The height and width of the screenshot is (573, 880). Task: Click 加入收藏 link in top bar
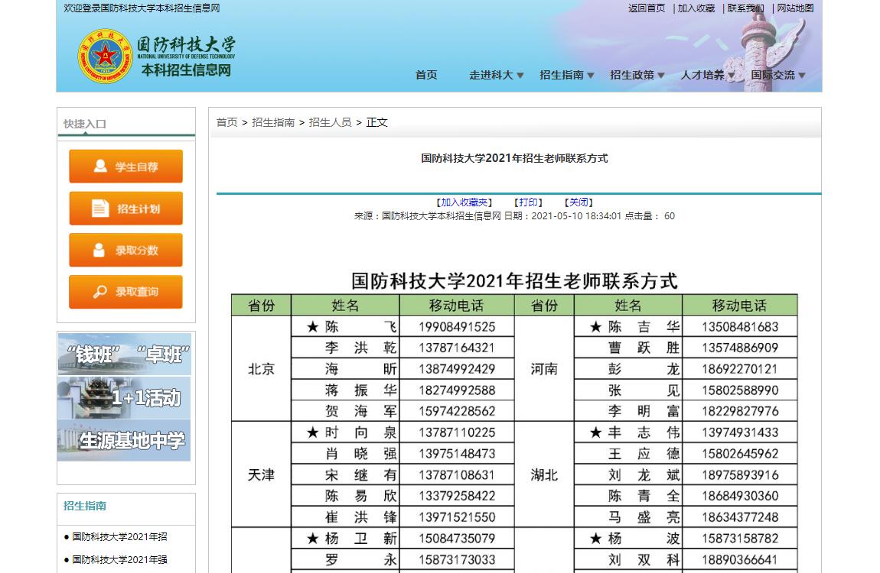pos(696,8)
